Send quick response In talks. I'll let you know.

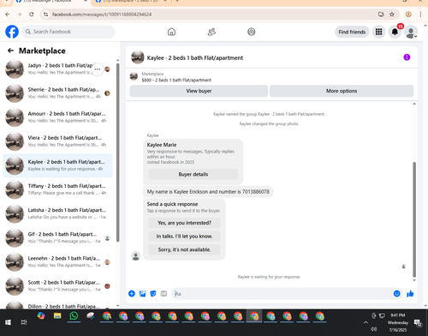pos(184,237)
